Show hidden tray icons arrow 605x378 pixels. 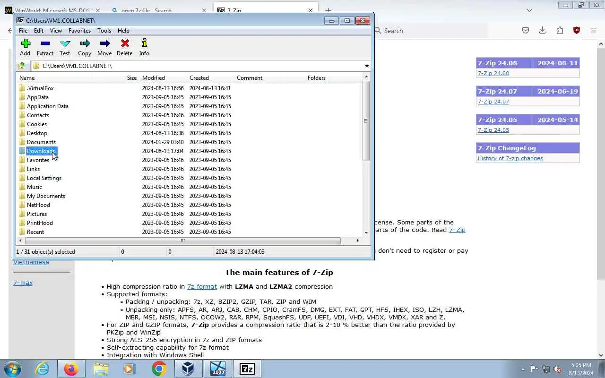[523, 369]
